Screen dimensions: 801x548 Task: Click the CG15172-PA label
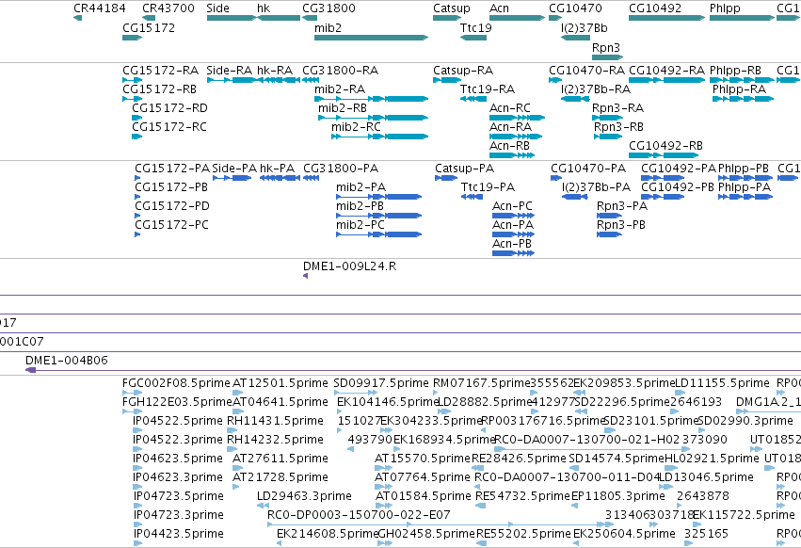coord(172,169)
